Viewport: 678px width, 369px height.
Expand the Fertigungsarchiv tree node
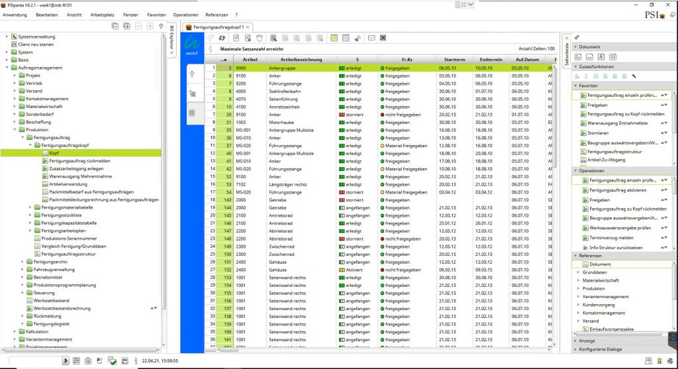pyautogui.click(x=23, y=261)
